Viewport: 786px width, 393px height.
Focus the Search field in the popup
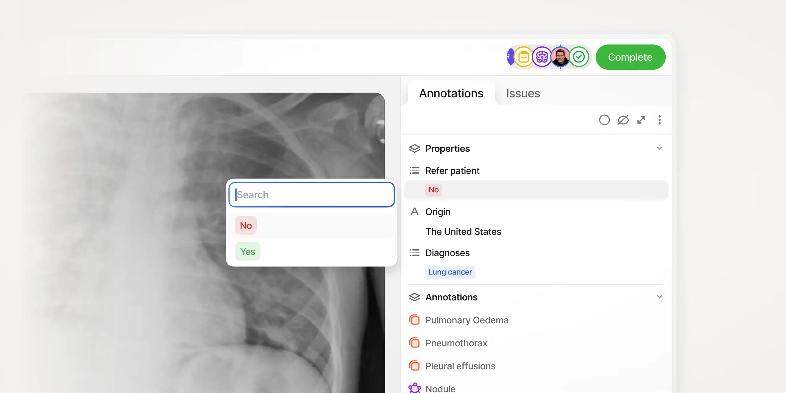pyautogui.click(x=311, y=195)
